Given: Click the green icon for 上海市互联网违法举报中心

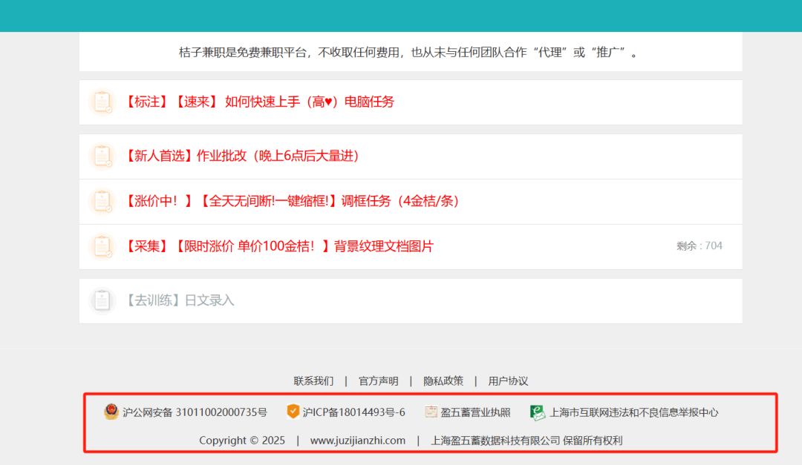Looking at the screenshot, I should (x=538, y=412).
